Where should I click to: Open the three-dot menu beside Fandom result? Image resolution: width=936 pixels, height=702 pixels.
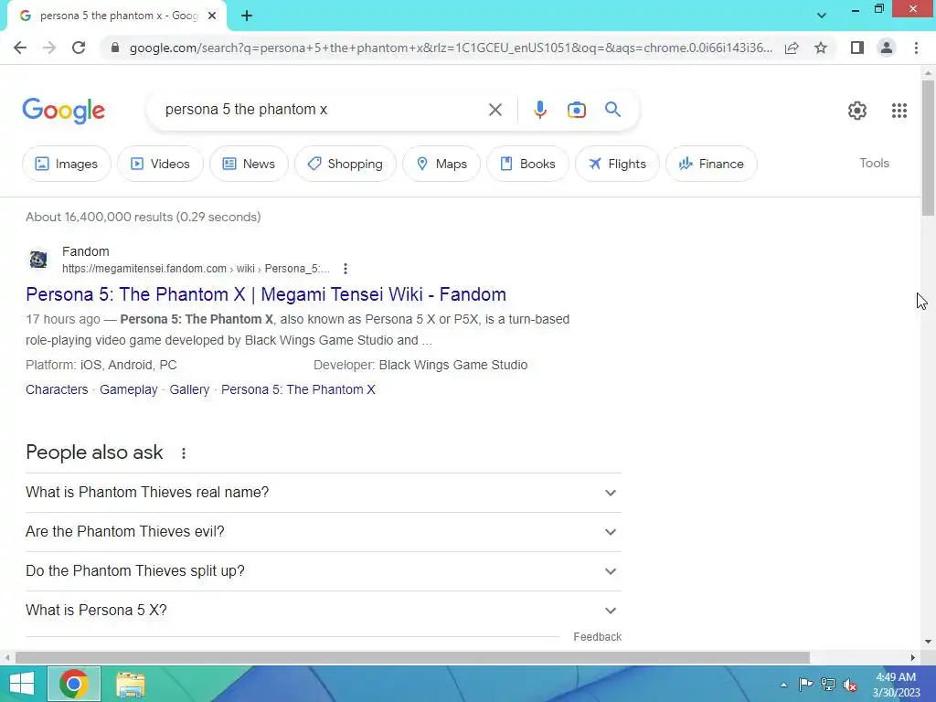pos(345,269)
